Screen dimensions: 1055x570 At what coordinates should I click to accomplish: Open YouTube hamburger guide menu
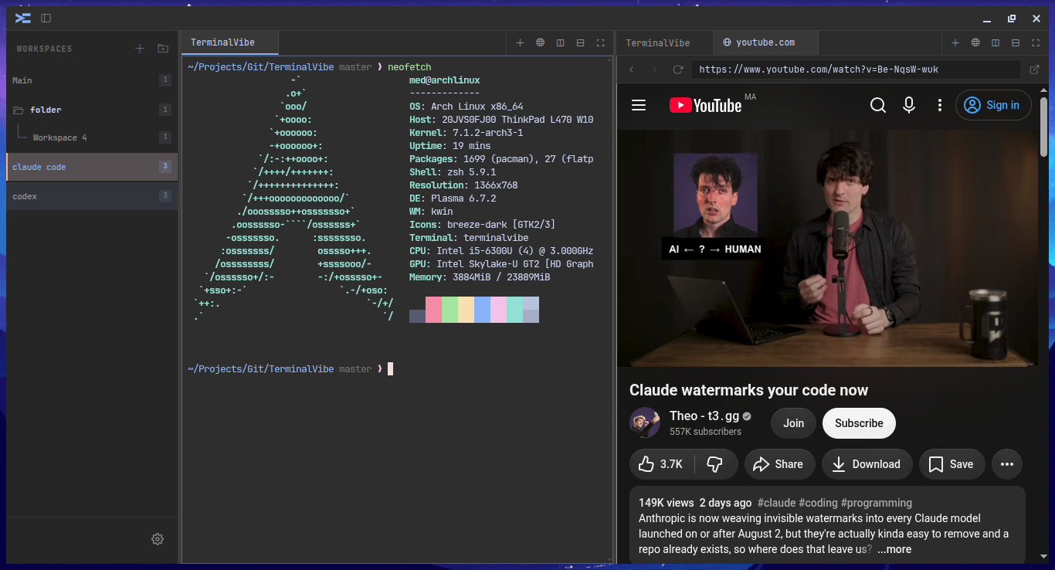pyautogui.click(x=639, y=105)
